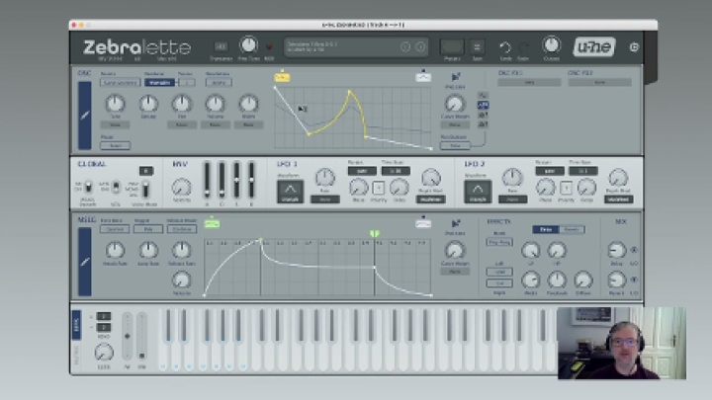This screenshot has height=400, width=712.
Task: Open MSEG editor via blue pencil bar
Action: tap(84, 262)
